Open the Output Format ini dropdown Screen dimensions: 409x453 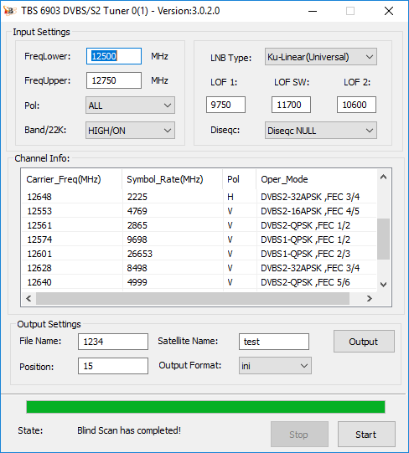tap(275, 366)
